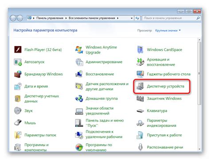
Task: Open the Параметры индексирования icon
Action: [140, 123]
